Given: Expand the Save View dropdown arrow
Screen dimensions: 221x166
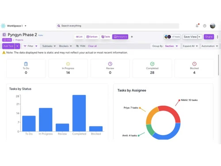Looking at the screenshot, I should (199, 37).
